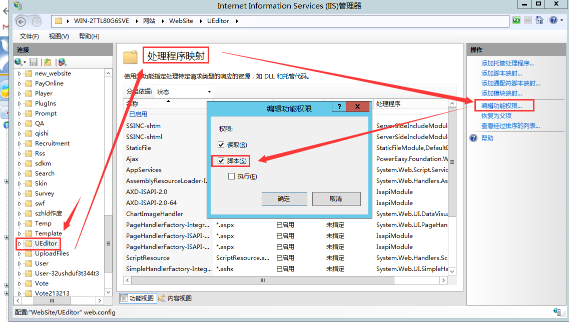569x322 pixels.
Task: Click the Connections tree horizontal scrollbar thumb
Action: pos(52,301)
